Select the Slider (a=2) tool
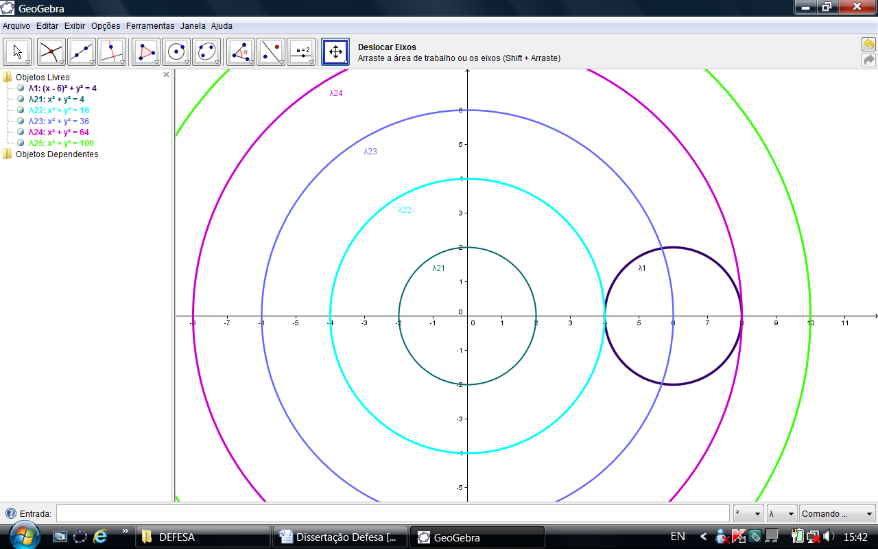 [x=301, y=52]
